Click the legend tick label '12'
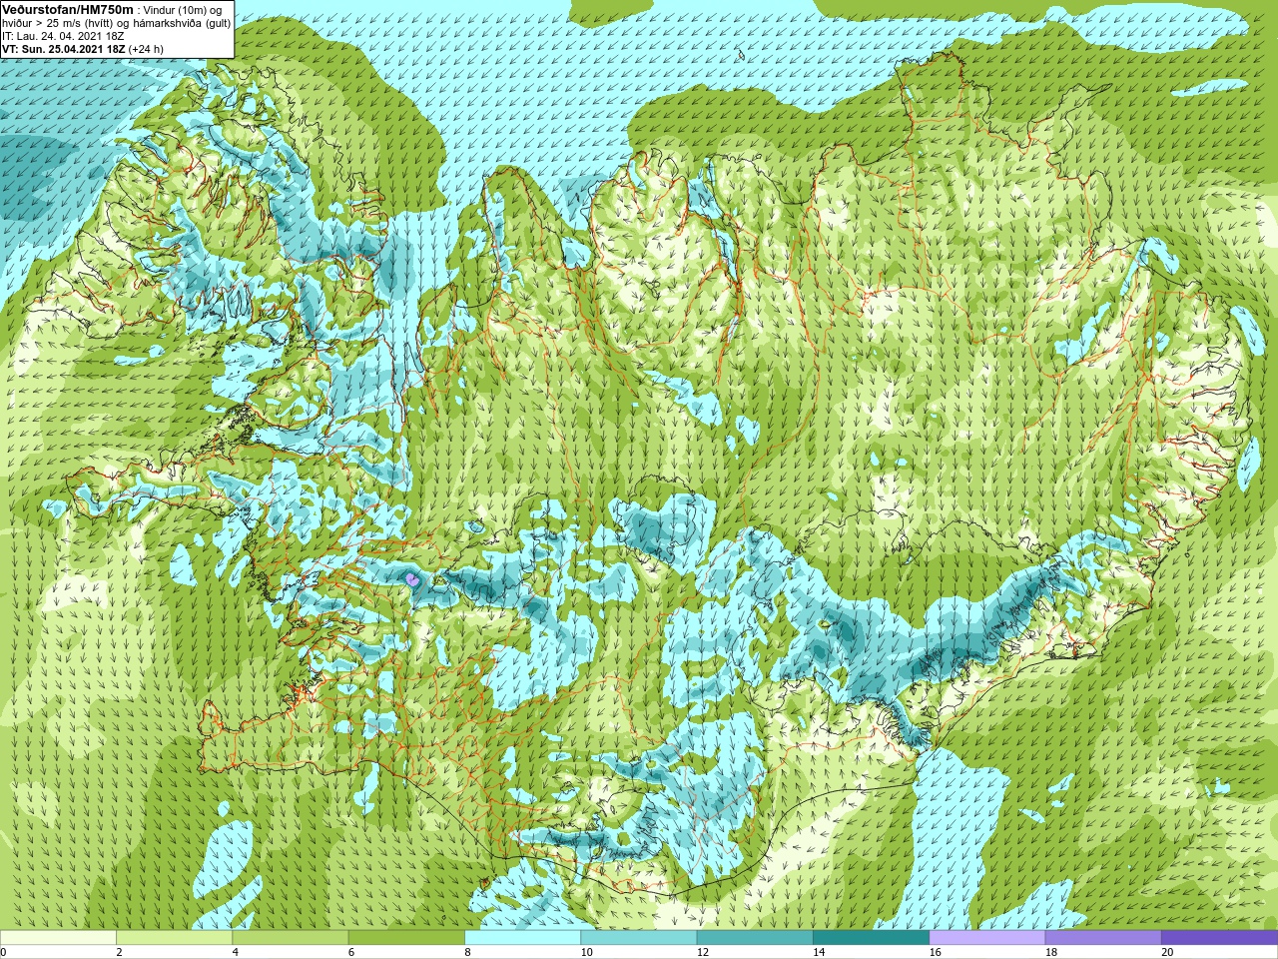Screen dimensions: 1278x959 [x=703, y=952]
